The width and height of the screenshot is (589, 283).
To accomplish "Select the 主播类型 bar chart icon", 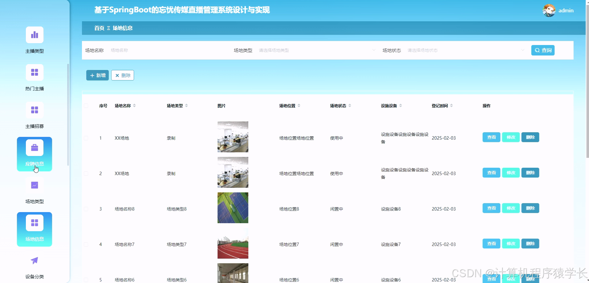I will tap(35, 35).
